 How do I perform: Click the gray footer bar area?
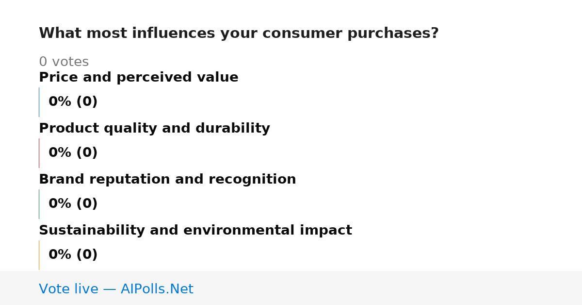click(x=291, y=288)
